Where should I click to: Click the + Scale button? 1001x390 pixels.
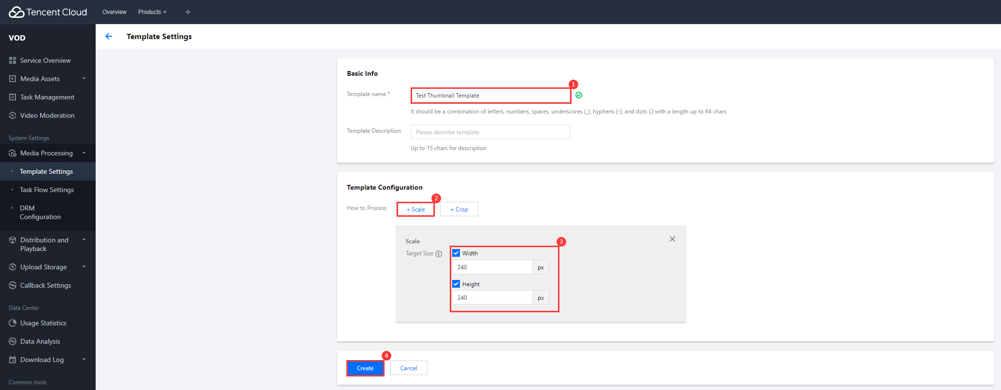(415, 209)
